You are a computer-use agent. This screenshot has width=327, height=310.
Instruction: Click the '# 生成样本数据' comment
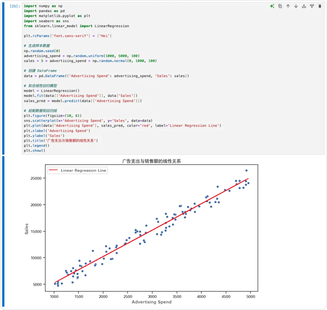point(37,46)
